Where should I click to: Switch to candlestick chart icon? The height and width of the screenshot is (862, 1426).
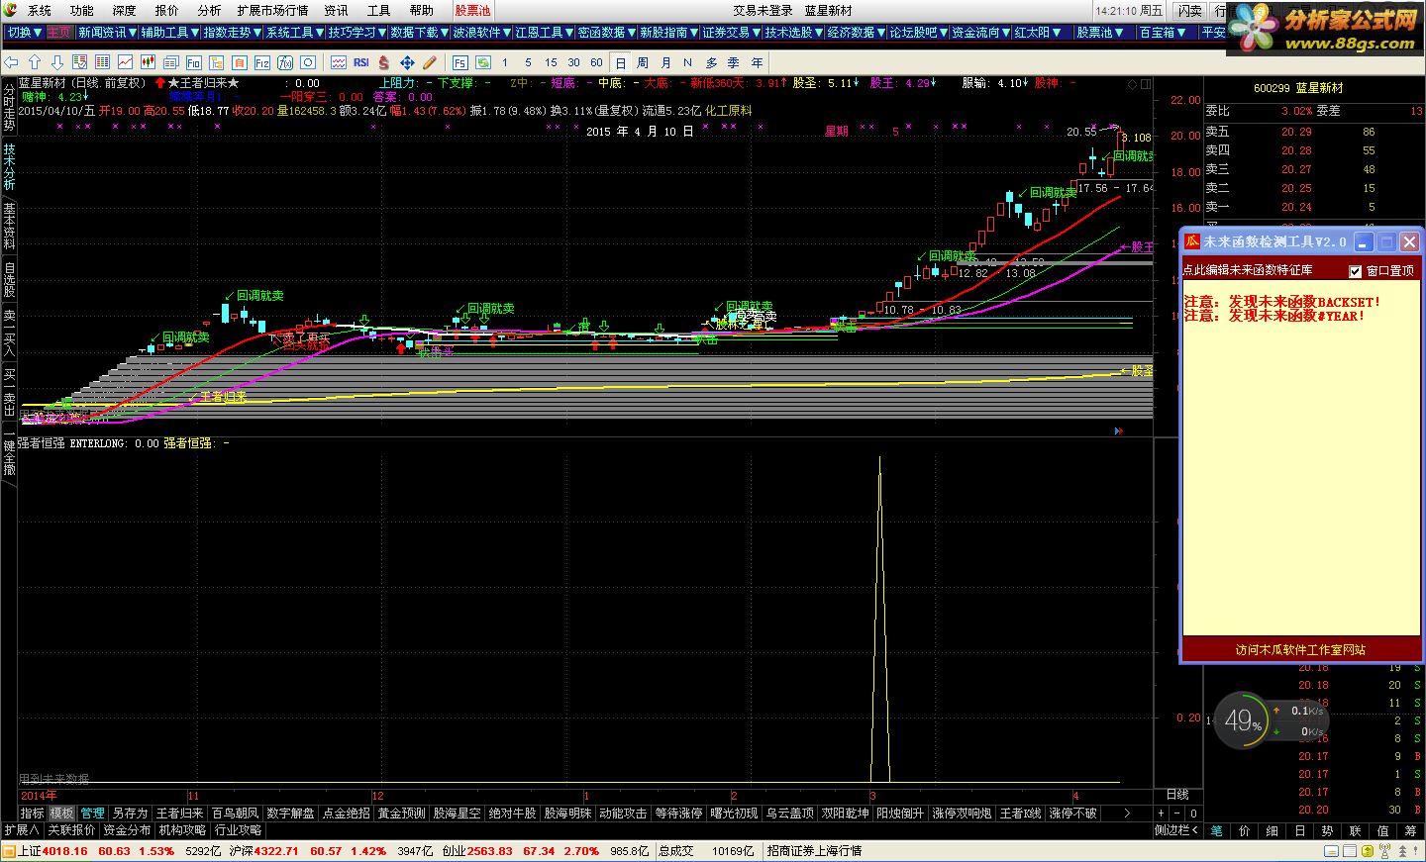(148, 62)
